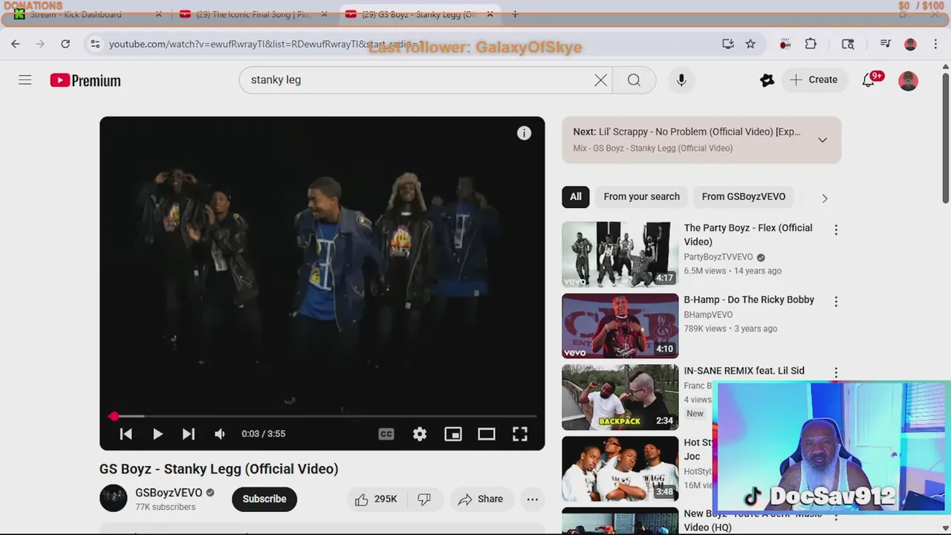Open Chrome three-dot menu
Screen dimensions: 951x535
point(935,45)
